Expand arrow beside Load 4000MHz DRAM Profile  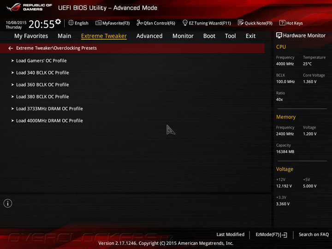[x=12, y=121]
